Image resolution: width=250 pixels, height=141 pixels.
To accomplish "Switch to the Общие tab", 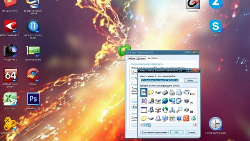I will (131, 58).
